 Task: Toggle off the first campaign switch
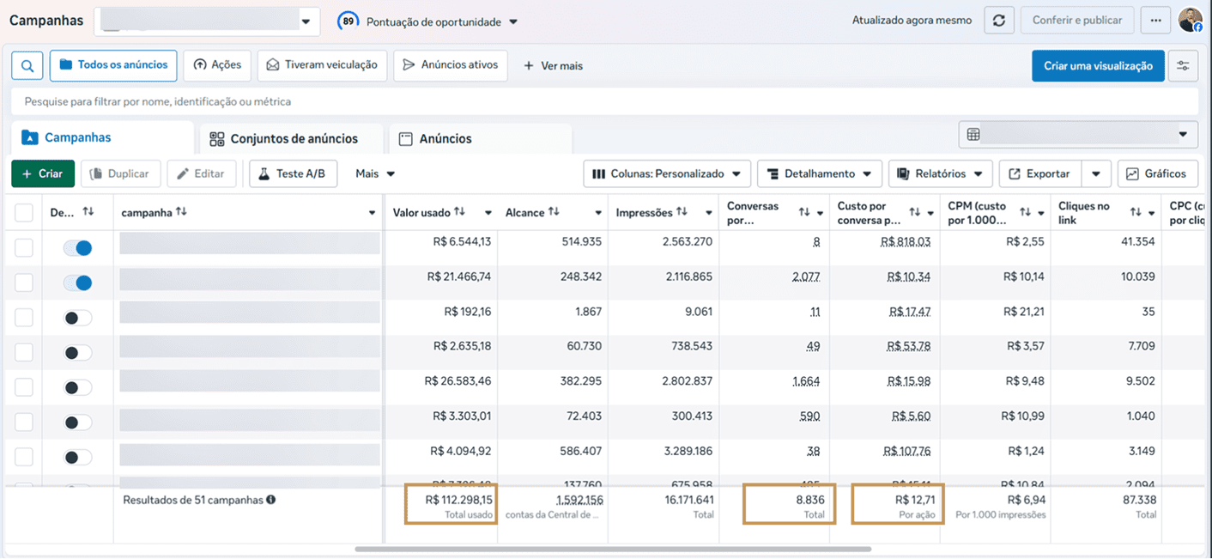77,248
